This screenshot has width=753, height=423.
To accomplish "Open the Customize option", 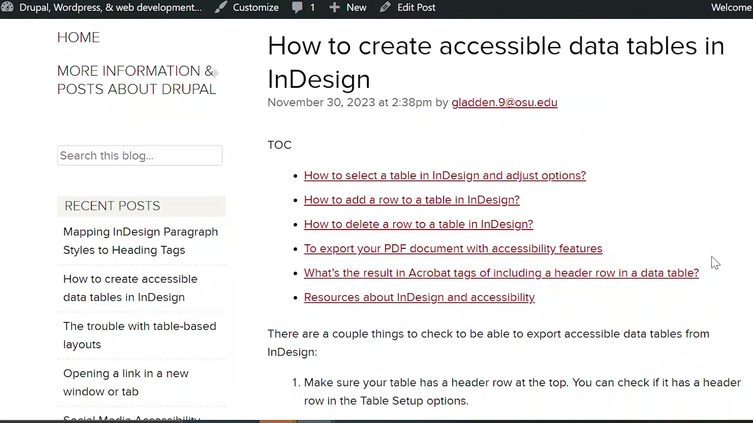I will 256,7.
